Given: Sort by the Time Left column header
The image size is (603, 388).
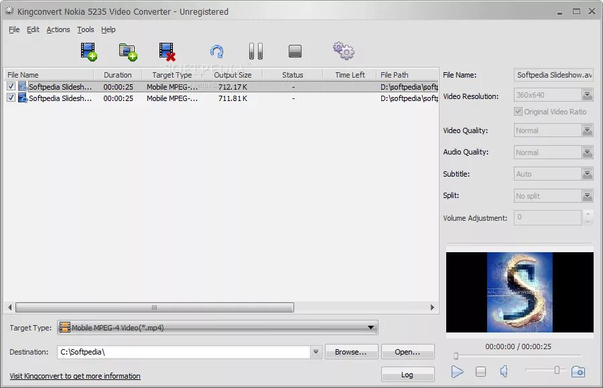Looking at the screenshot, I should click(x=350, y=75).
